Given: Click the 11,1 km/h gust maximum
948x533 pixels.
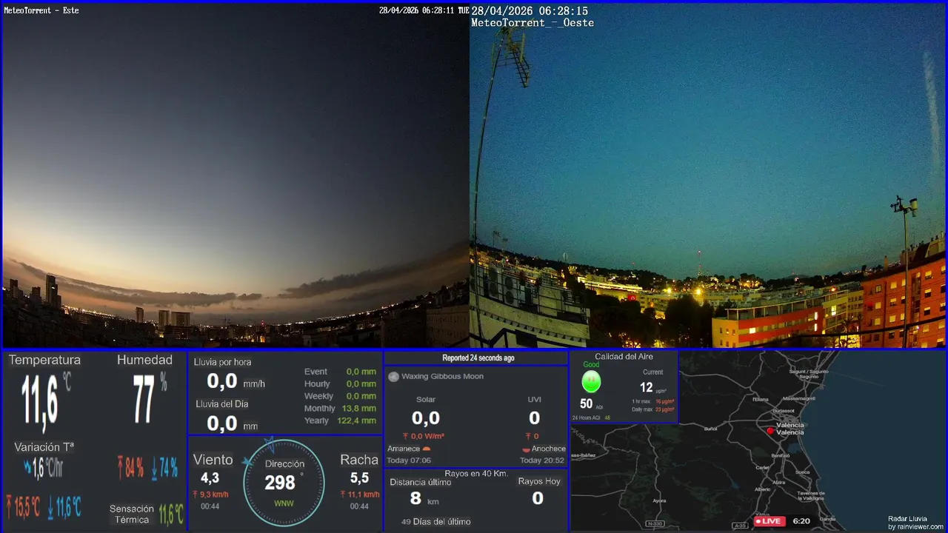Looking at the screenshot, I should 360,495.
